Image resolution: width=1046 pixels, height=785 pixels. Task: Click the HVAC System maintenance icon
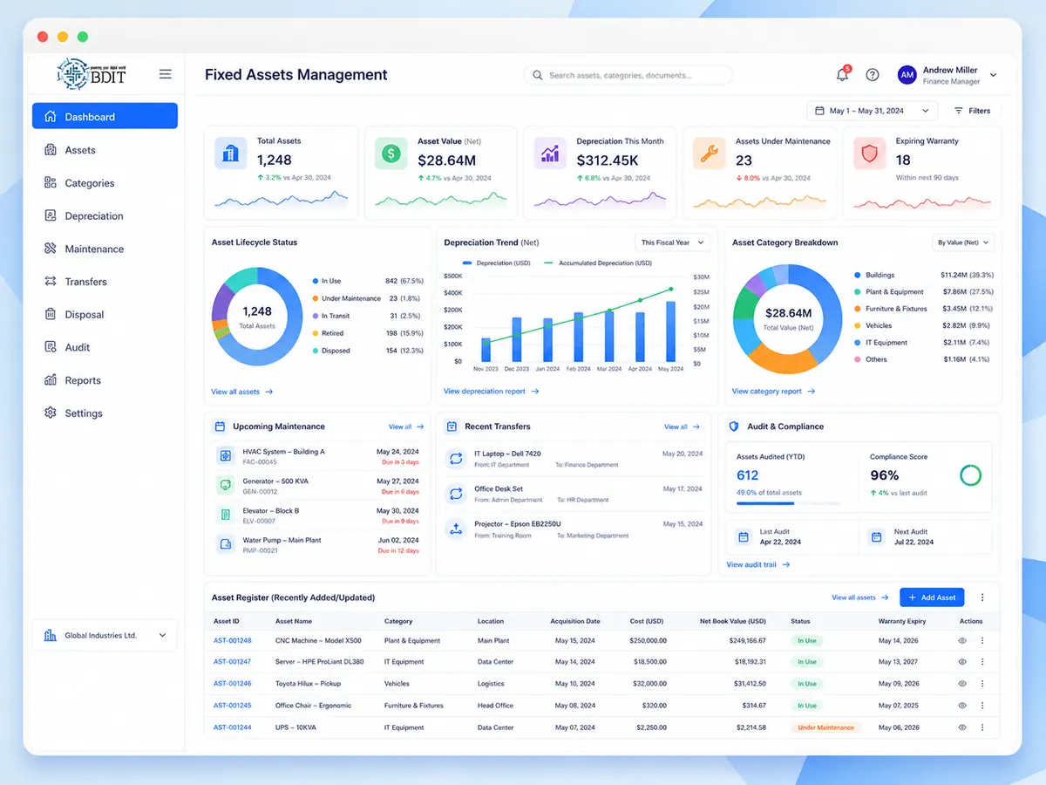click(x=226, y=455)
